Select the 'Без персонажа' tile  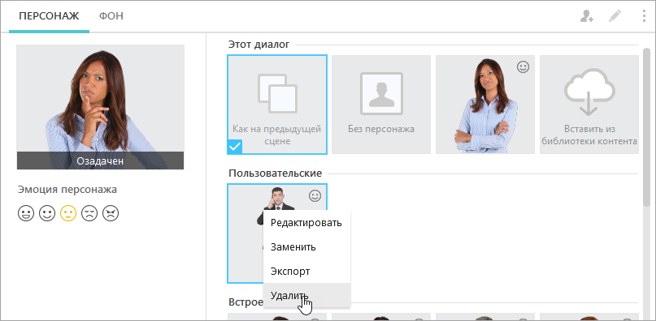click(x=381, y=105)
